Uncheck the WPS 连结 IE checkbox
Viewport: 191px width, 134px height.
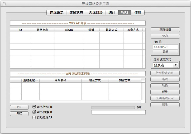coord(34,107)
